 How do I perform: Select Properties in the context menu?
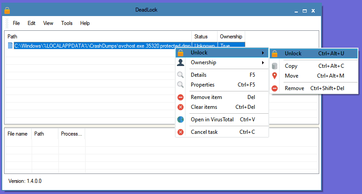(222, 85)
